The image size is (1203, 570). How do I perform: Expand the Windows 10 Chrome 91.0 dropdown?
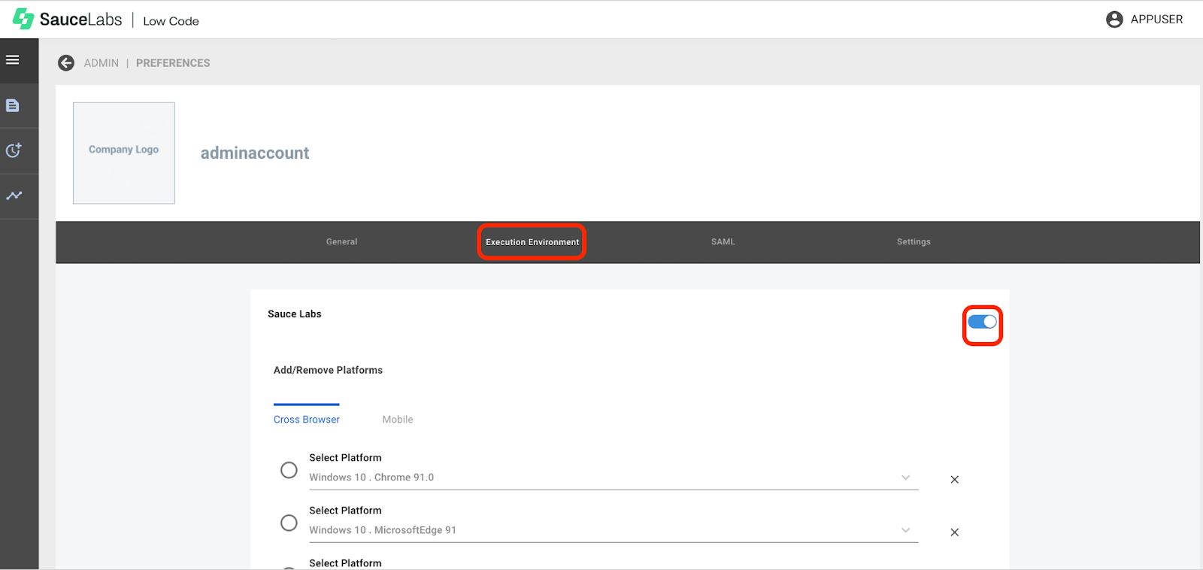tap(905, 478)
